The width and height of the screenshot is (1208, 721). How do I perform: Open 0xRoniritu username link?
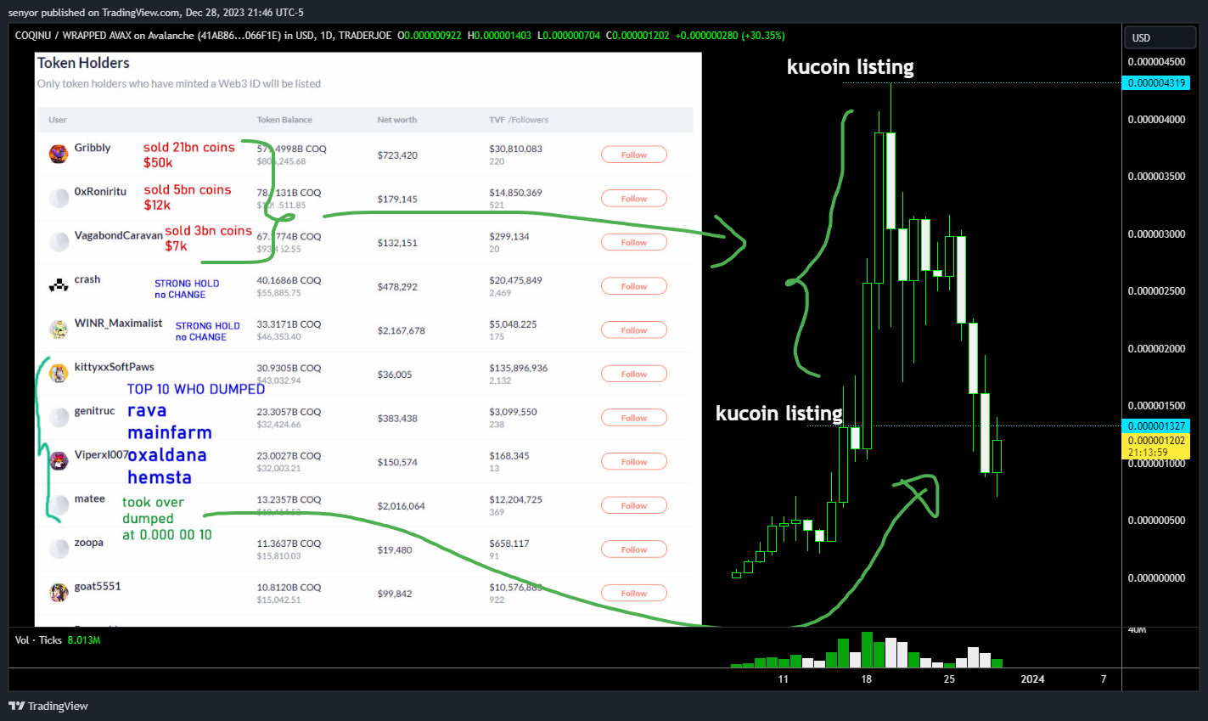(100, 192)
